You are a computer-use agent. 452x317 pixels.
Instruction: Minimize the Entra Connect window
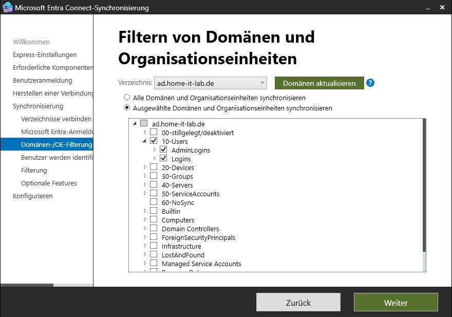pos(428,8)
